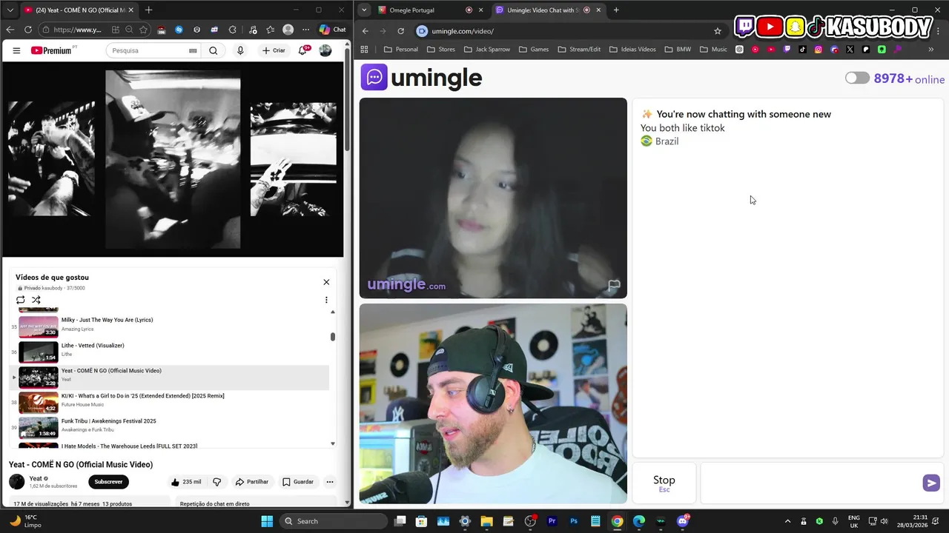Open the Stream/Edit bookmarks folder
This screenshot has height=533, width=949.
[579, 50]
